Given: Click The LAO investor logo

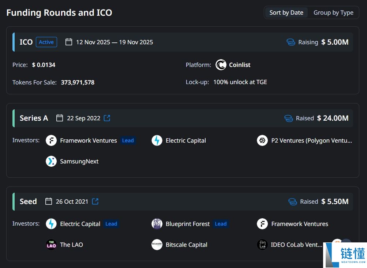Looking at the screenshot, I should [51, 245].
